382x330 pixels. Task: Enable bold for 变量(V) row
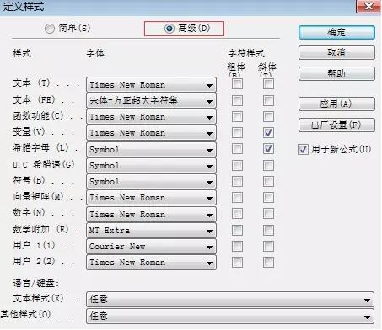click(237, 132)
